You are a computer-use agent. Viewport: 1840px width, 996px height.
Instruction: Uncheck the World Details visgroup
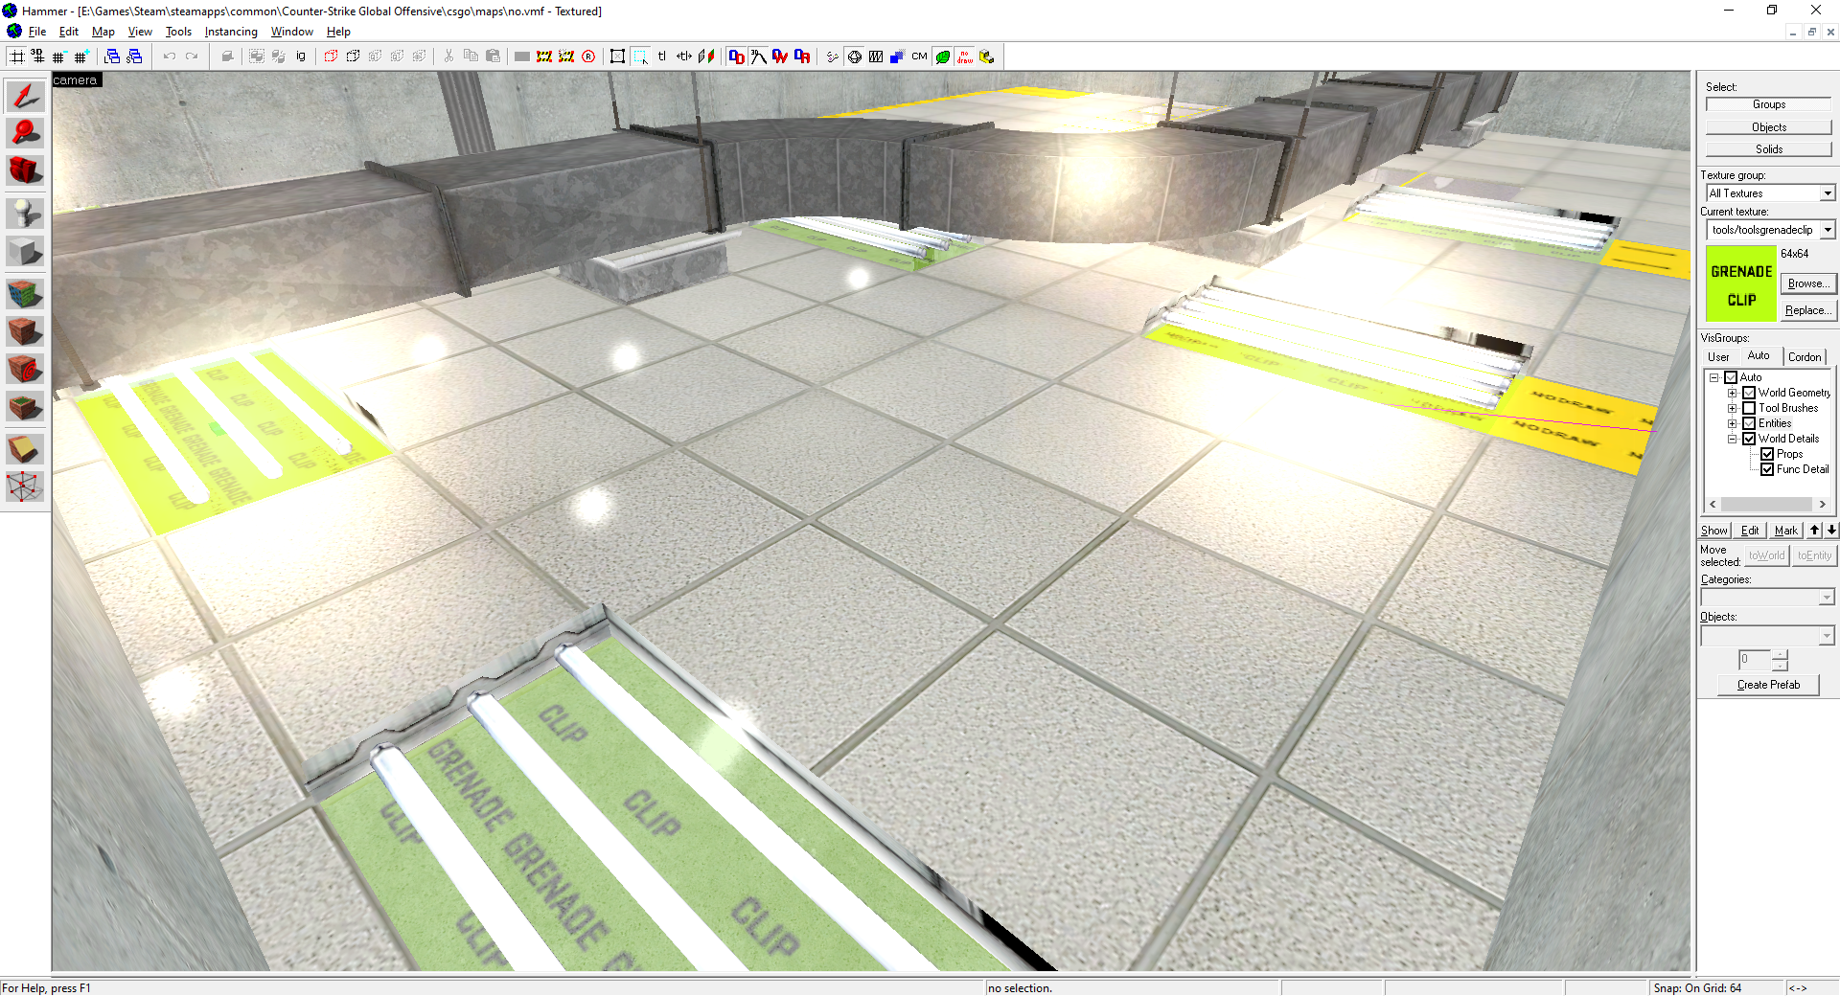(1749, 439)
